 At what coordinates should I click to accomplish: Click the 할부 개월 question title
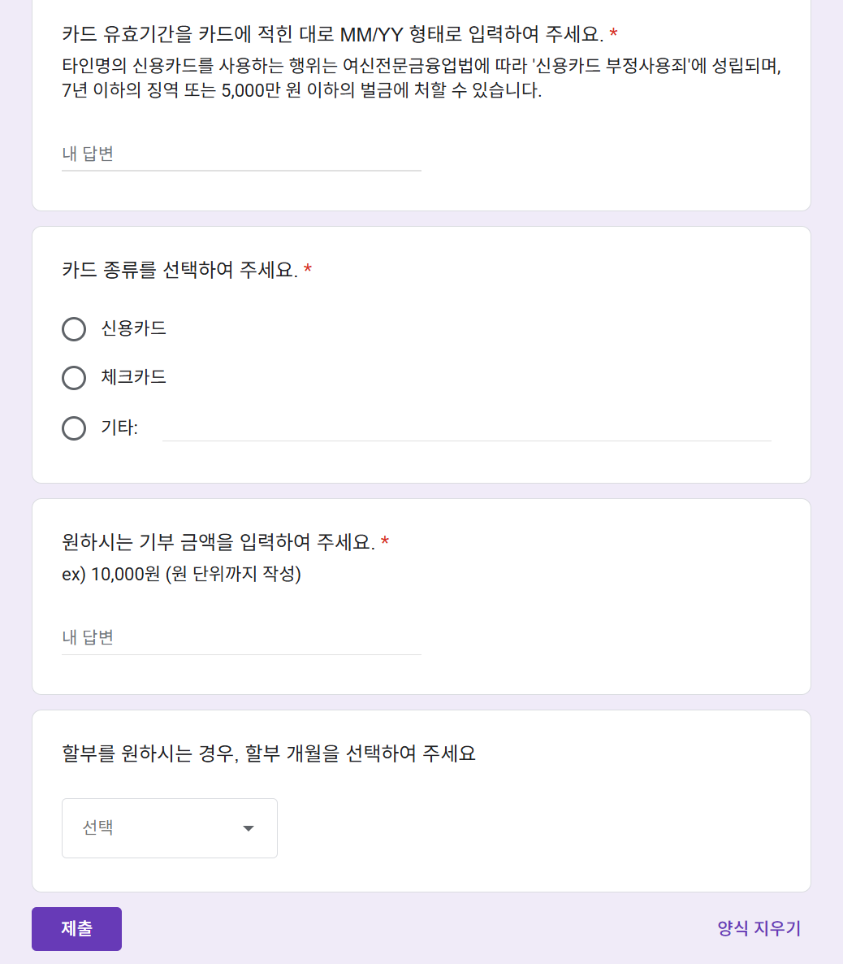(x=268, y=753)
